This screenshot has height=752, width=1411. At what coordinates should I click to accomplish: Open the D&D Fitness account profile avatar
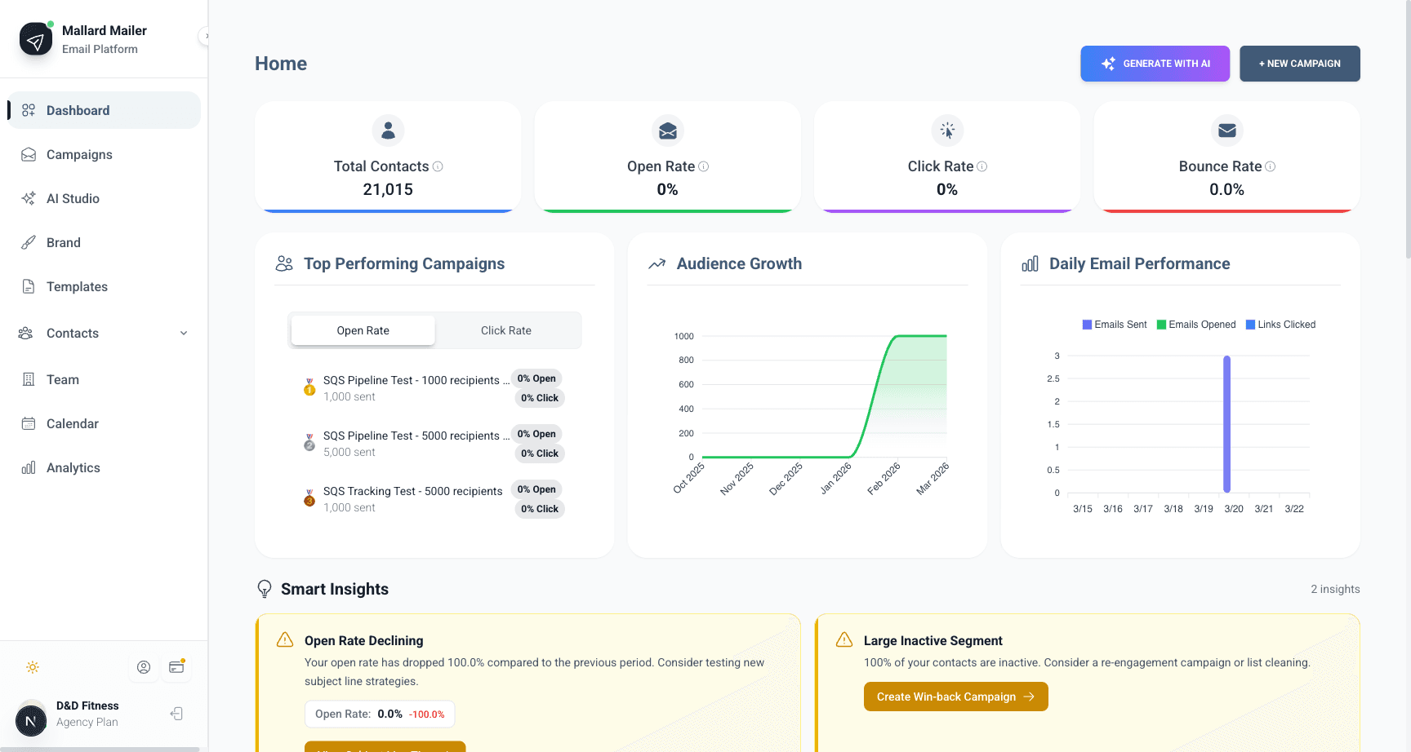pos(30,720)
